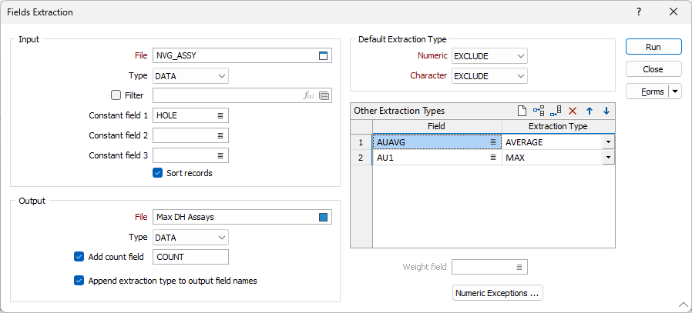Open field list for AU1 cell
692x313 pixels.
click(x=493, y=158)
